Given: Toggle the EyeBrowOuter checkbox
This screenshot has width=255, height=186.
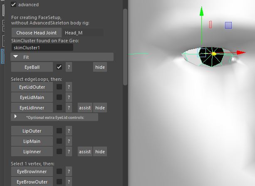Looking at the screenshot, I should [59, 181].
